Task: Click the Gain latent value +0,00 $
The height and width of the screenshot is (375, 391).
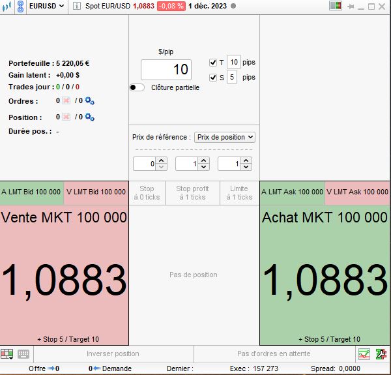Action: click(x=68, y=75)
